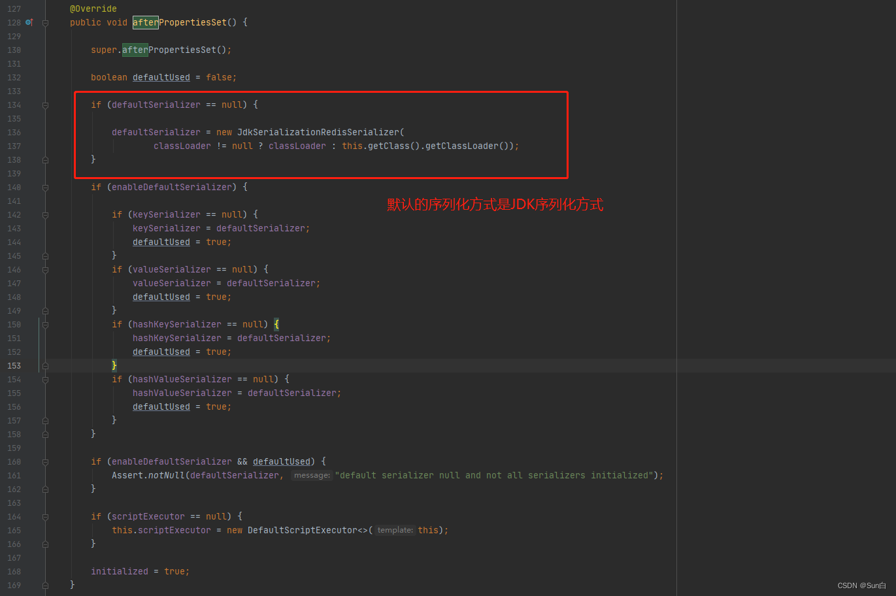Screen dimensions: 896x596
Task: Click this.scriptExecutor on line 165
Action: point(161,530)
